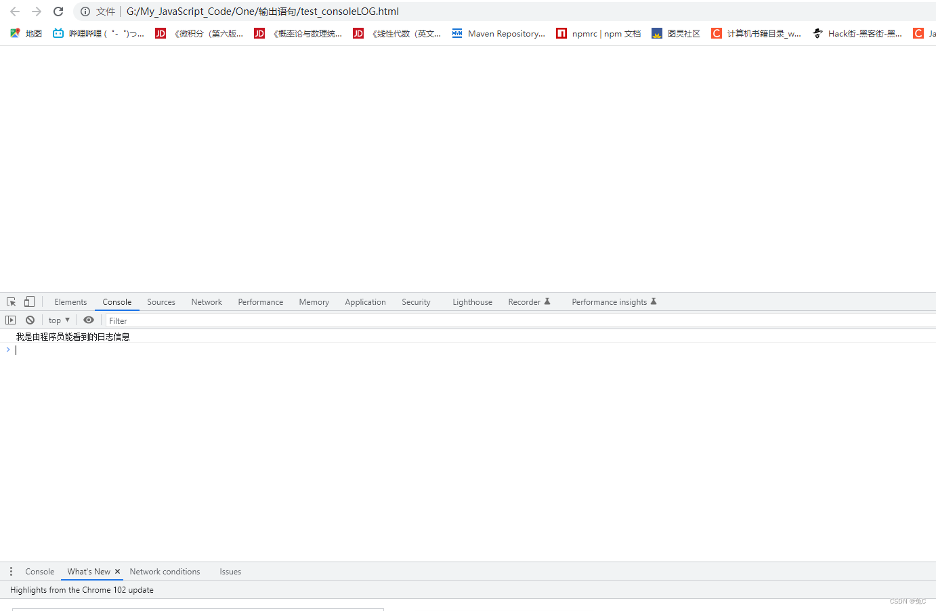Image resolution: width=936 pixels, height=611 pixels.
Task: Switch to the Console tab
Action: 117,302
